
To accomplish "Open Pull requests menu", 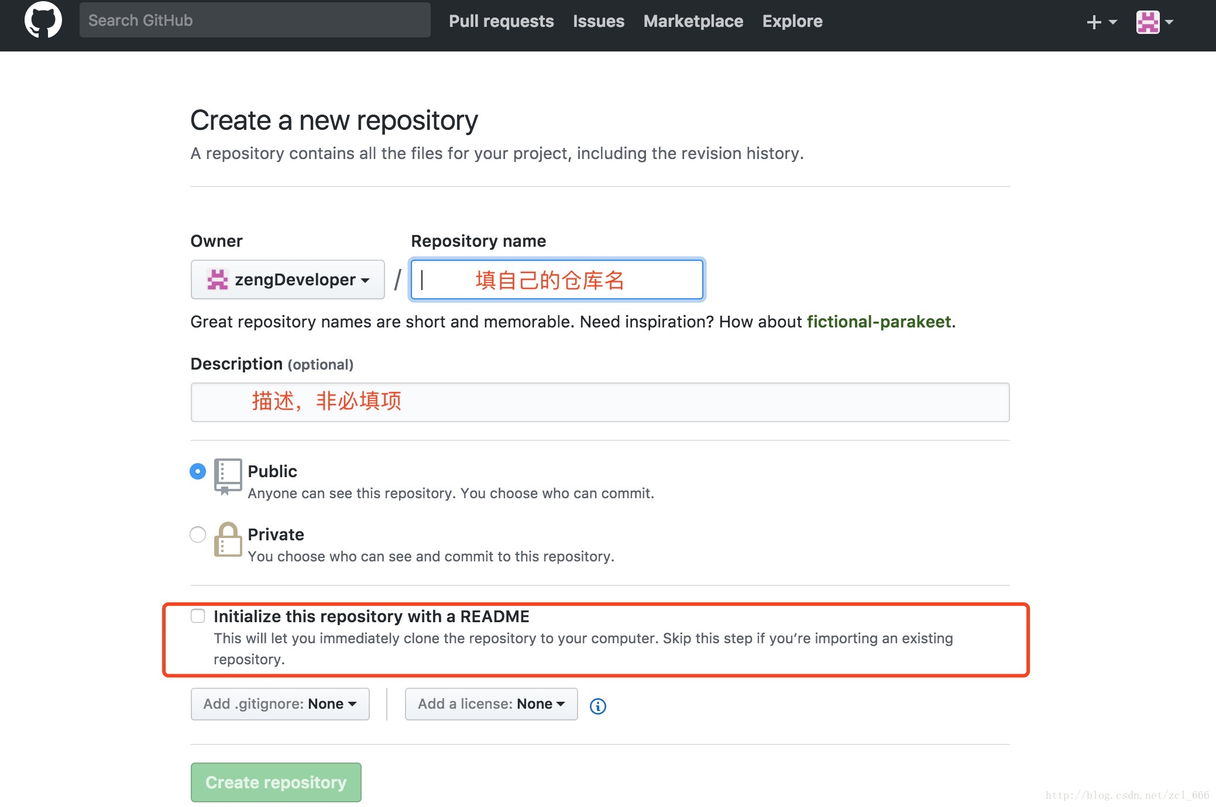I will (500, 20).
